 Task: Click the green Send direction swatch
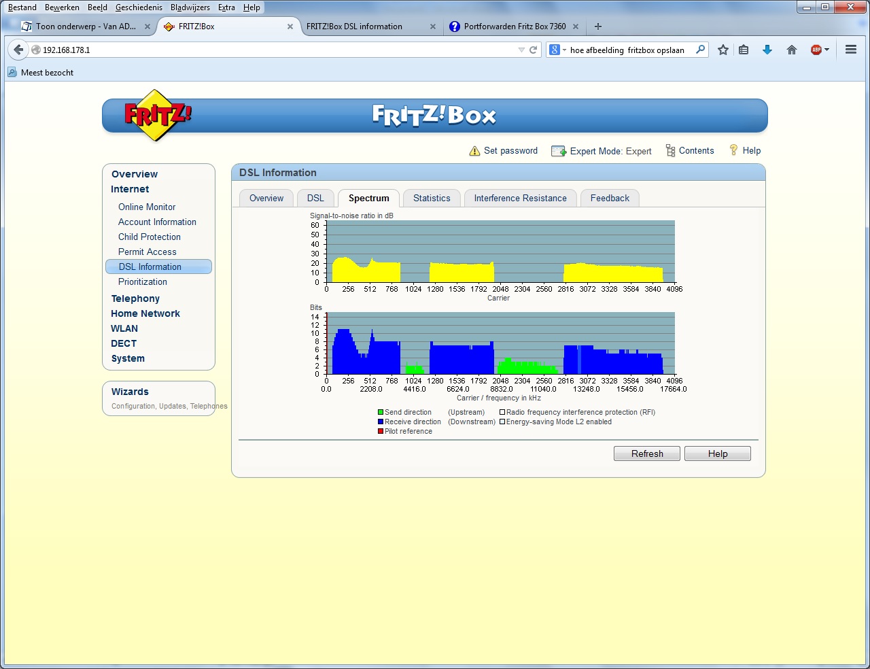pyautogui.click(x=381, y=412)
